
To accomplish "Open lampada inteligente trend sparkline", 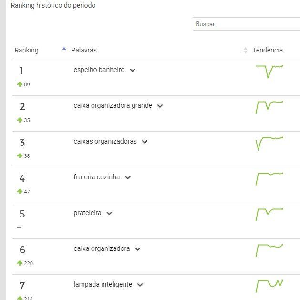I will point(269,286).
